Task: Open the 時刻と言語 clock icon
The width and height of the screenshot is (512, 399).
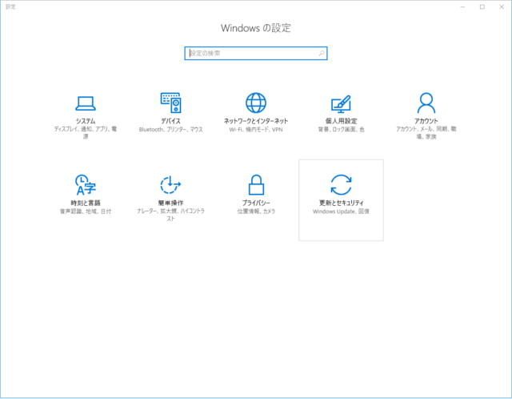Action: 86,185
